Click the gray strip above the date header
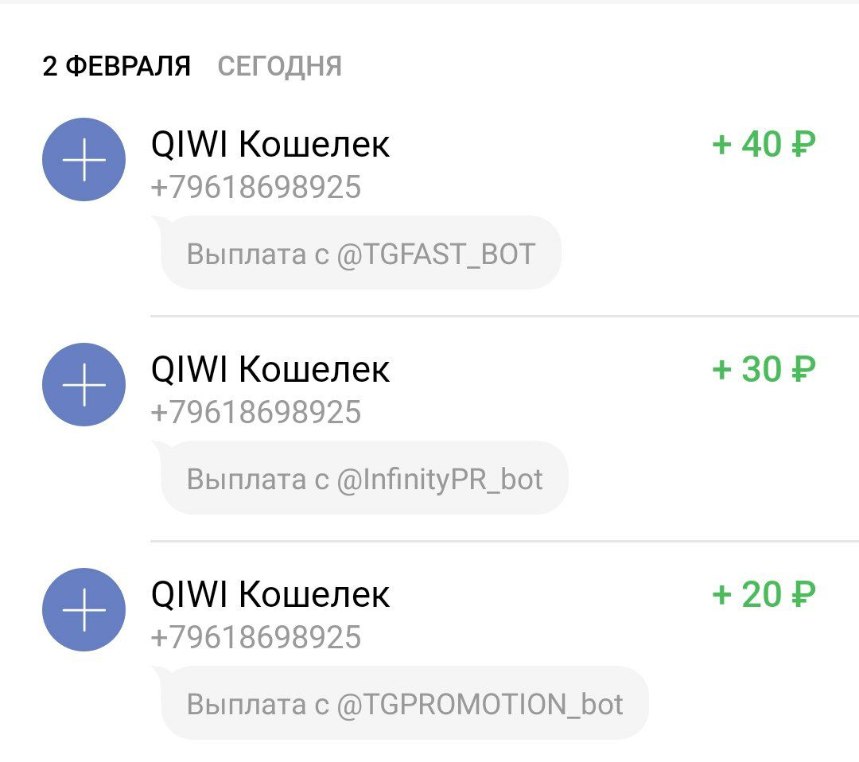Image resolution: width=859 pixels, height=762 pixels. [x=429, y=2]
